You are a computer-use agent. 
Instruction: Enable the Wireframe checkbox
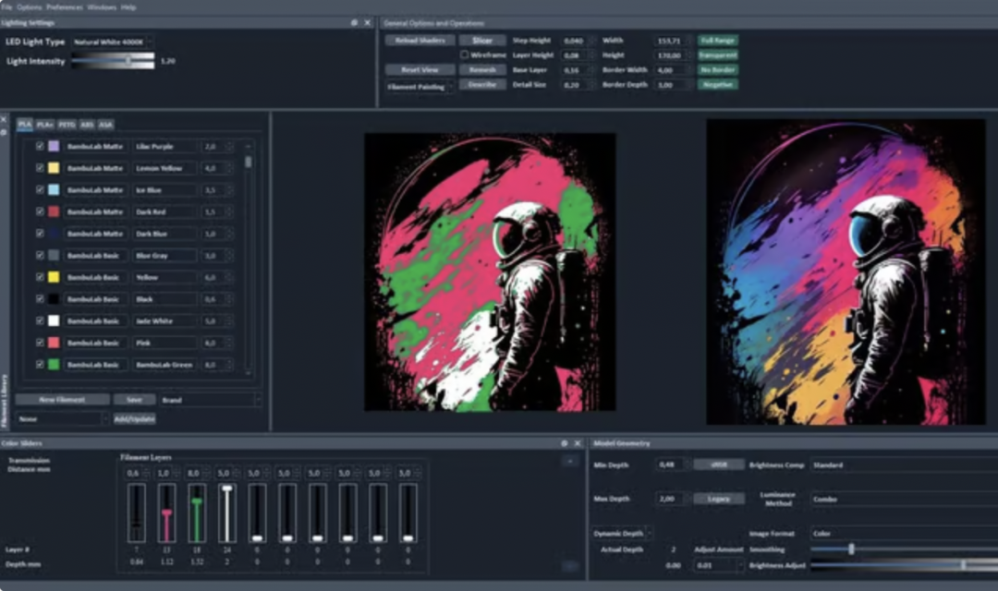pyautogui.click(x=465, y=55)
